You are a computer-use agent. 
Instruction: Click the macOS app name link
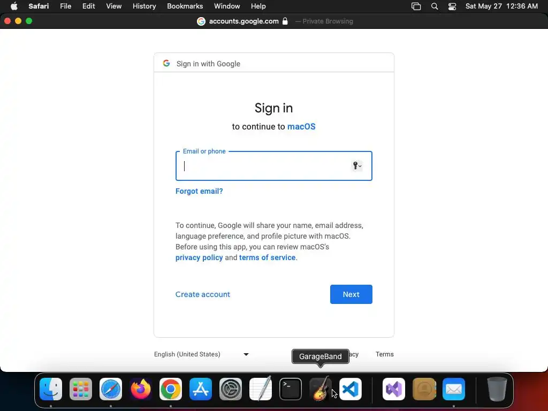(x=301, y=126)
